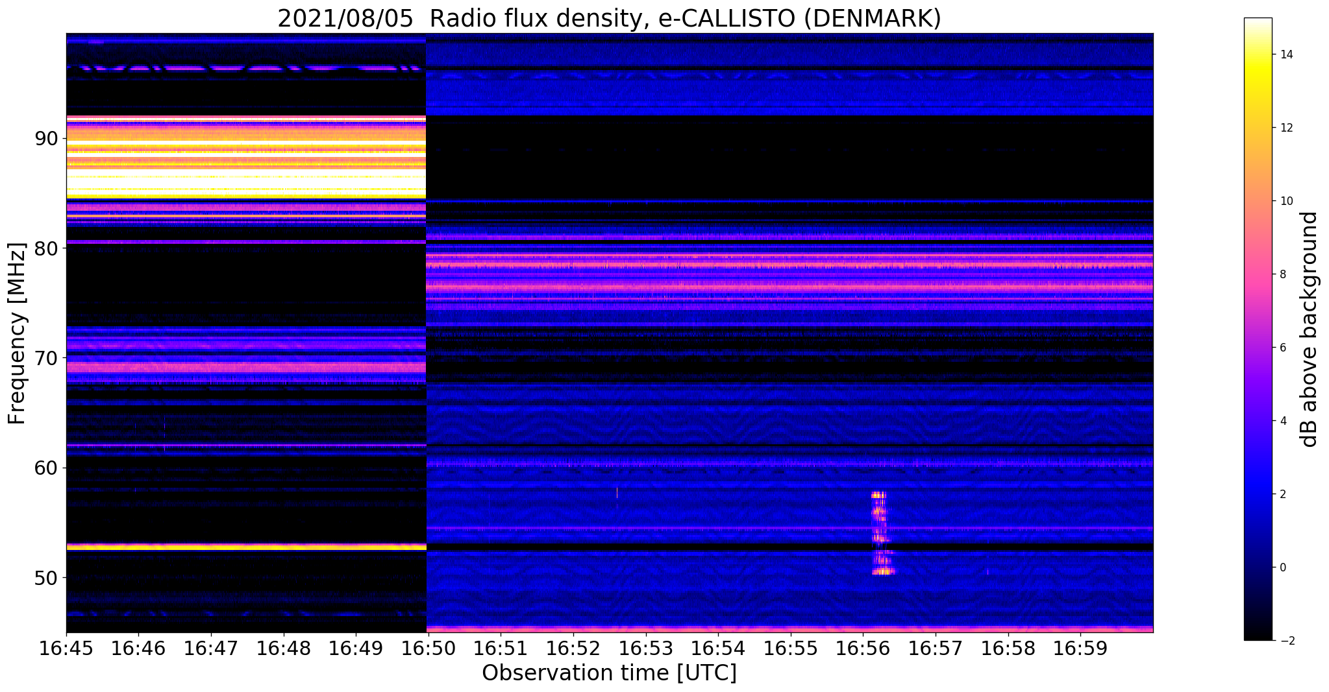Click the 16:55 time tick label
The image size is (1329, 692).
(x=790, y=648)
